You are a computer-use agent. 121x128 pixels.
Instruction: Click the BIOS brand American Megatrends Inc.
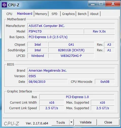(71, 70)
